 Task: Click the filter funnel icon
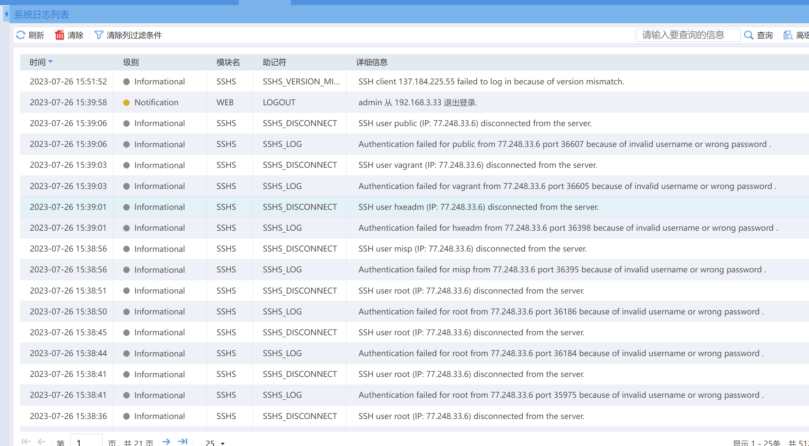(99, 35)
